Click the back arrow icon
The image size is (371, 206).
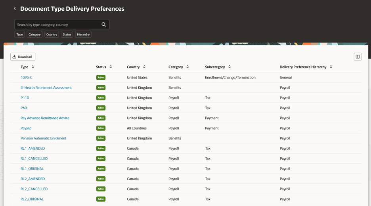pyautogui.click(x=15, y=9)
